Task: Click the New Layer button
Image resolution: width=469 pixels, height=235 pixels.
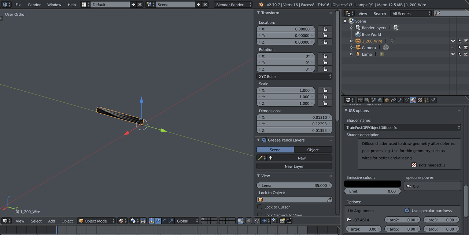Action: point(294,166)
